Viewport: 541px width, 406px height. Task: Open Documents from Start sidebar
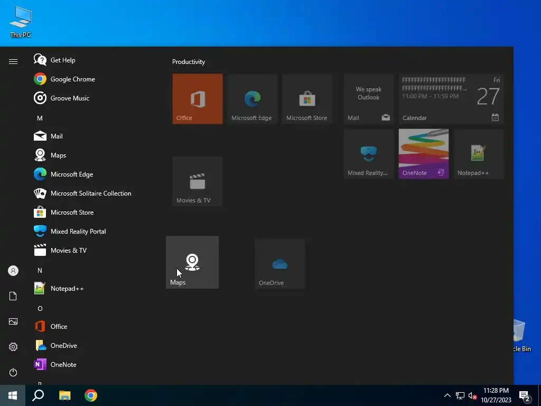pos(13,296)
